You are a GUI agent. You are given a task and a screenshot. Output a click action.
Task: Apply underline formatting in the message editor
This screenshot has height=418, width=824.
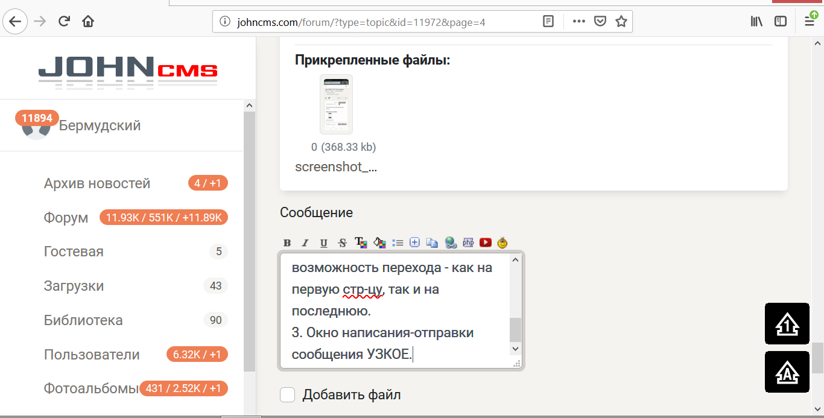323,242
